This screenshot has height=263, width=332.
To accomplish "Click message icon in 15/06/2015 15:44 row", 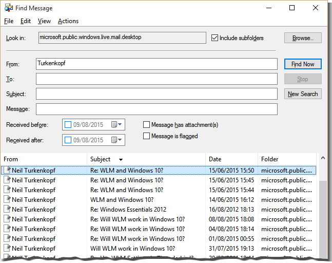I will click(7, 190).
